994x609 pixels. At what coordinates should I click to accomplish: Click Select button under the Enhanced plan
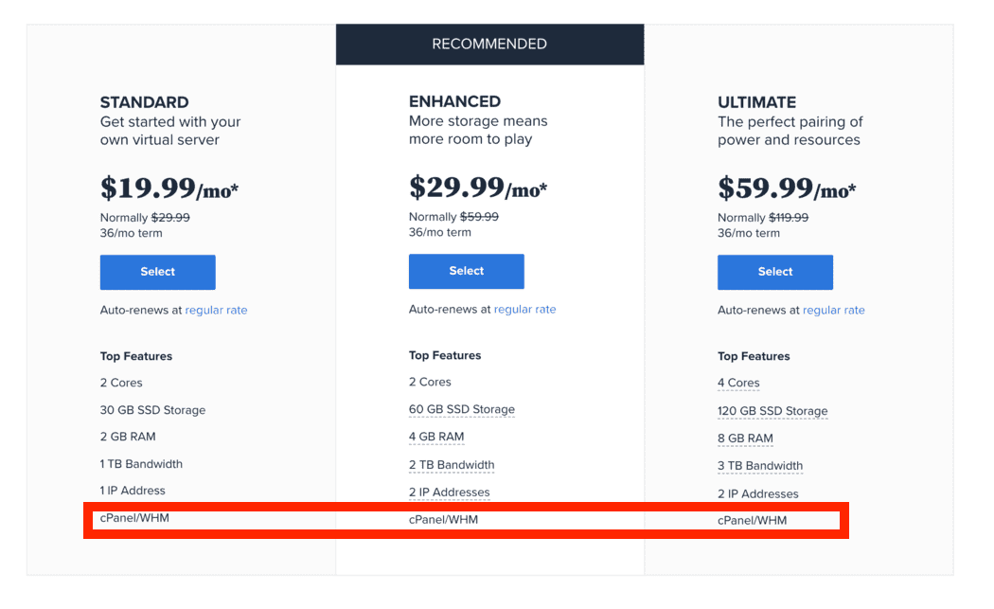pyautogui.click(x=466, y=271)
